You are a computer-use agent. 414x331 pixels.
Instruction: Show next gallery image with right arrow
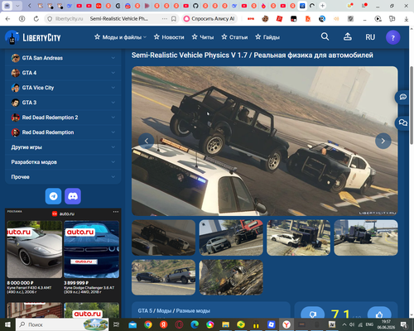pos(383,141)
